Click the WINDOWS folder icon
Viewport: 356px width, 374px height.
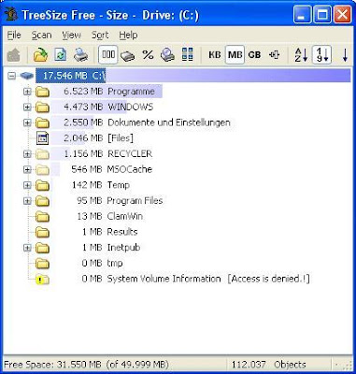tap(42, 108)
